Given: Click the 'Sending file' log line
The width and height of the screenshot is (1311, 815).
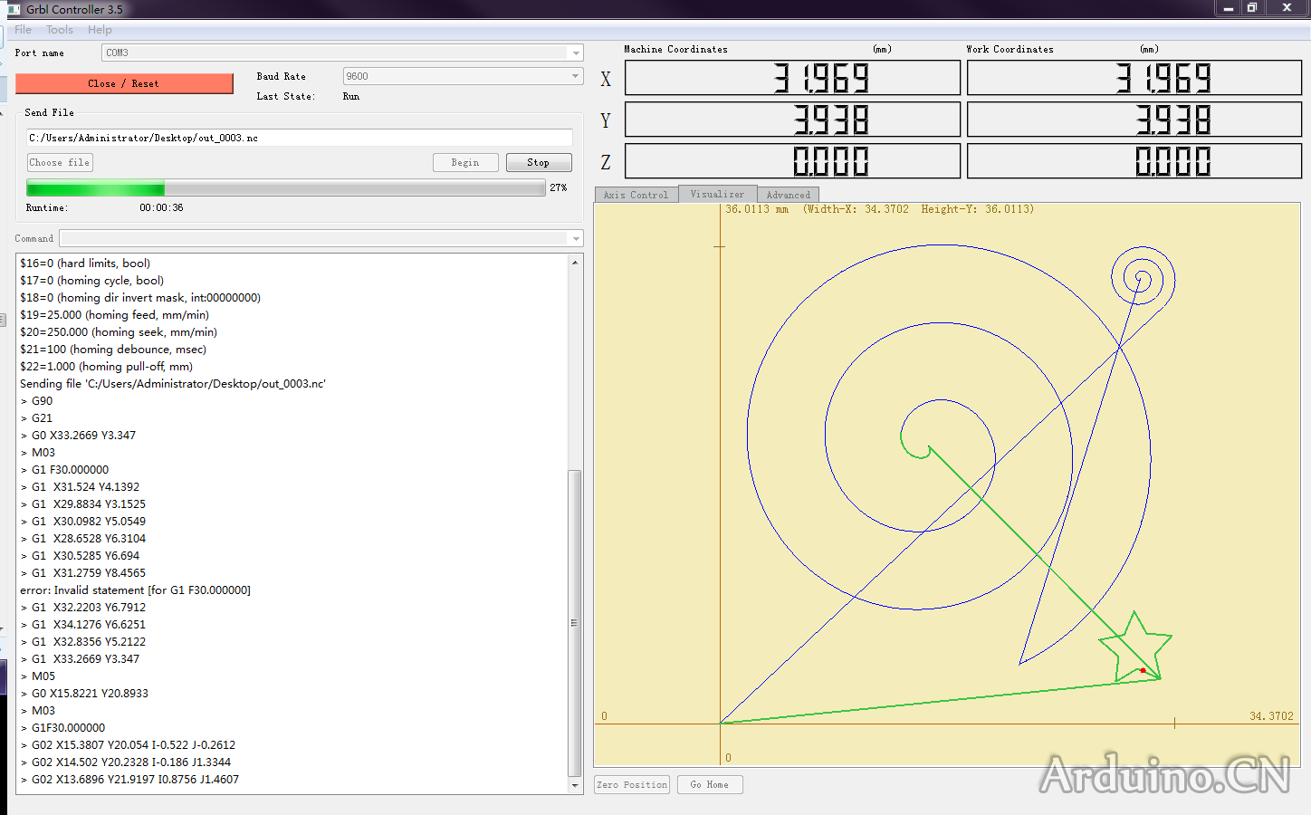Looking at the screenshot, I should [173, 384].
